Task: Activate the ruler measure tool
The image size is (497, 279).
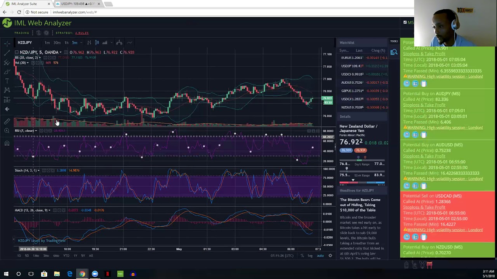Action: click(7, 121)
